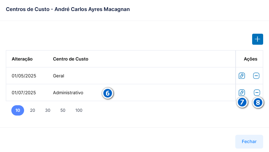Select the Administrativo row name

point(68,93)
